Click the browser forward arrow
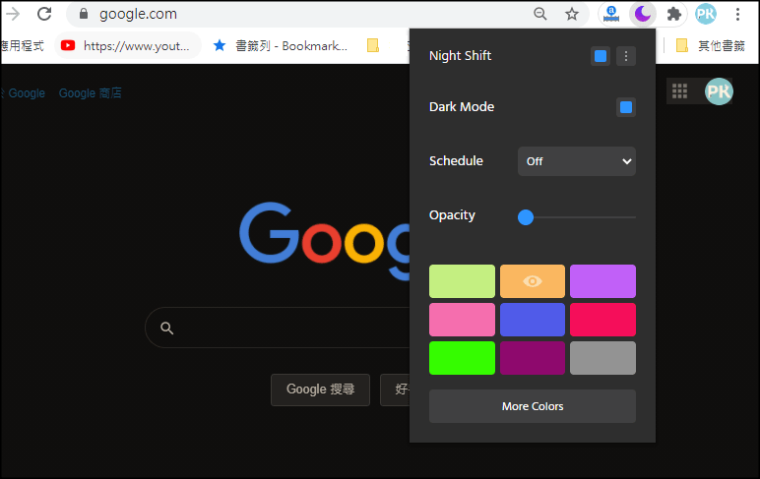The image size is (760, 479). [x=13, y=14]
